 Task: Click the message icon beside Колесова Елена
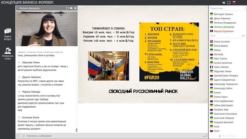[x=19, y=117]
